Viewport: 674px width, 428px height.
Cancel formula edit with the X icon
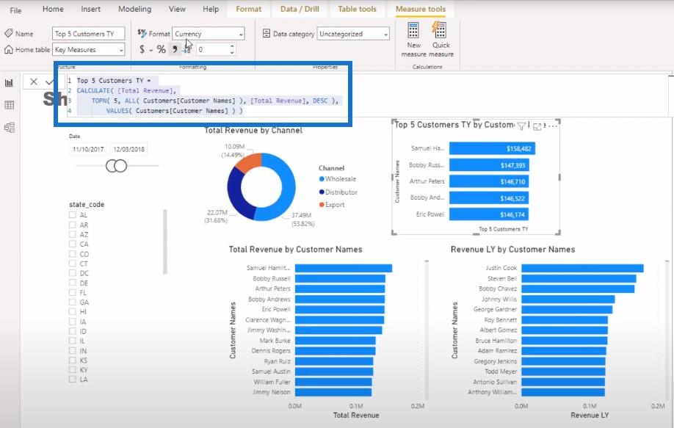tap(34, 81)
